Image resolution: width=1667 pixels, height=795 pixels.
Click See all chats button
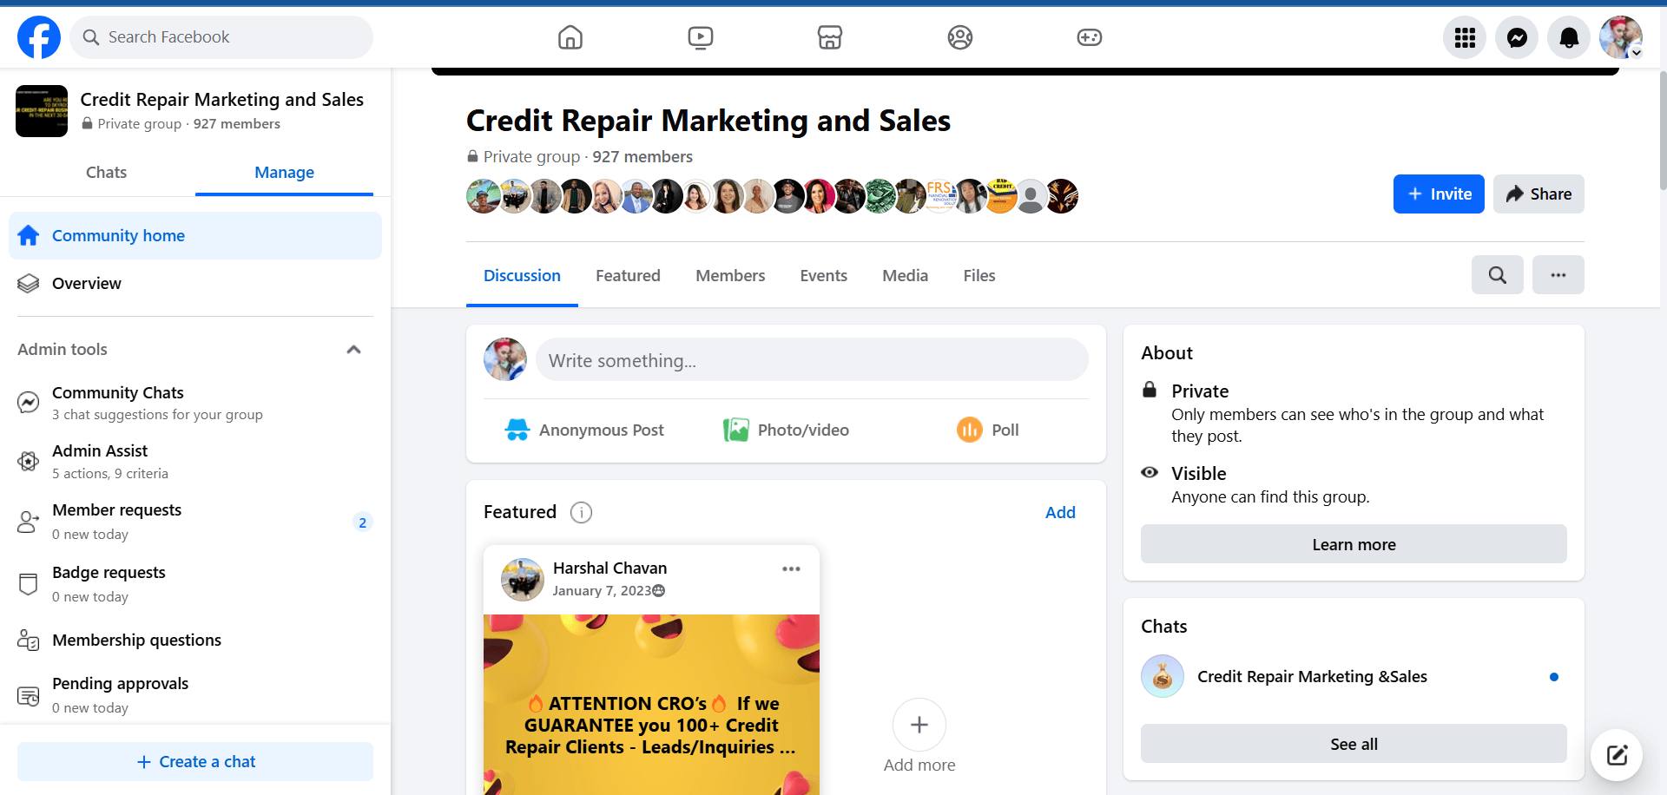(x=1354, y=744)
